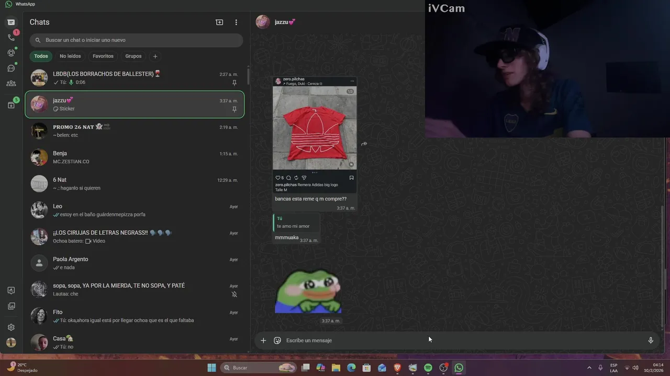Click LBDB group profile picture
Viewport: 670px width, 376px height.
pos(39,78)
